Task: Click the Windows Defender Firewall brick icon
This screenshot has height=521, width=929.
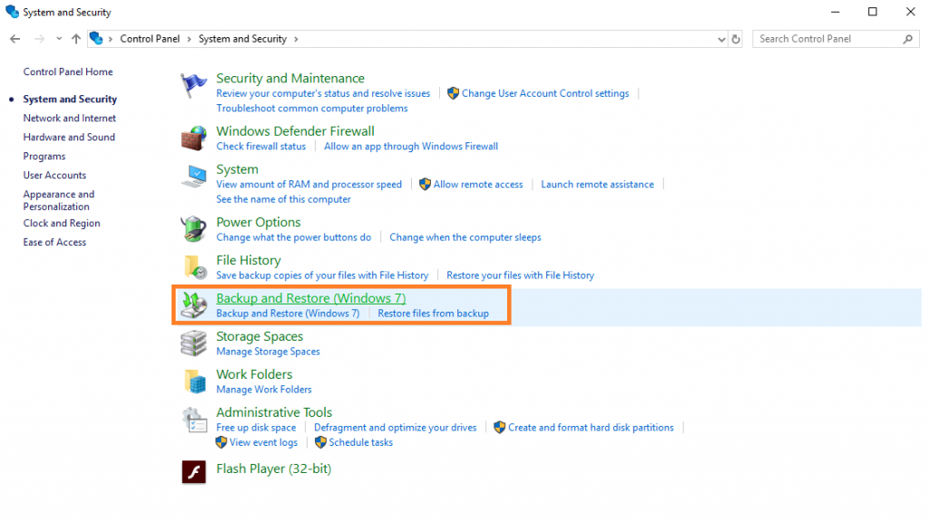Action: [194, 138]
